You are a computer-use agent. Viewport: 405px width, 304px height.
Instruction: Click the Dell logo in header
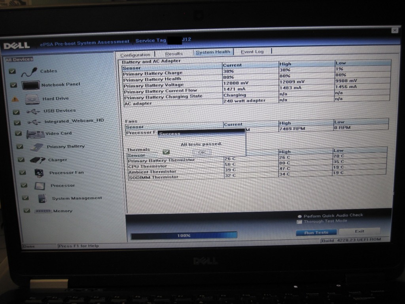(x=17, y=46)
